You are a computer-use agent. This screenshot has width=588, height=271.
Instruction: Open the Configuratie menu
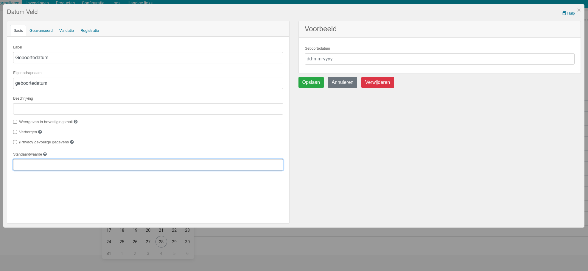(x=93, y=3)
